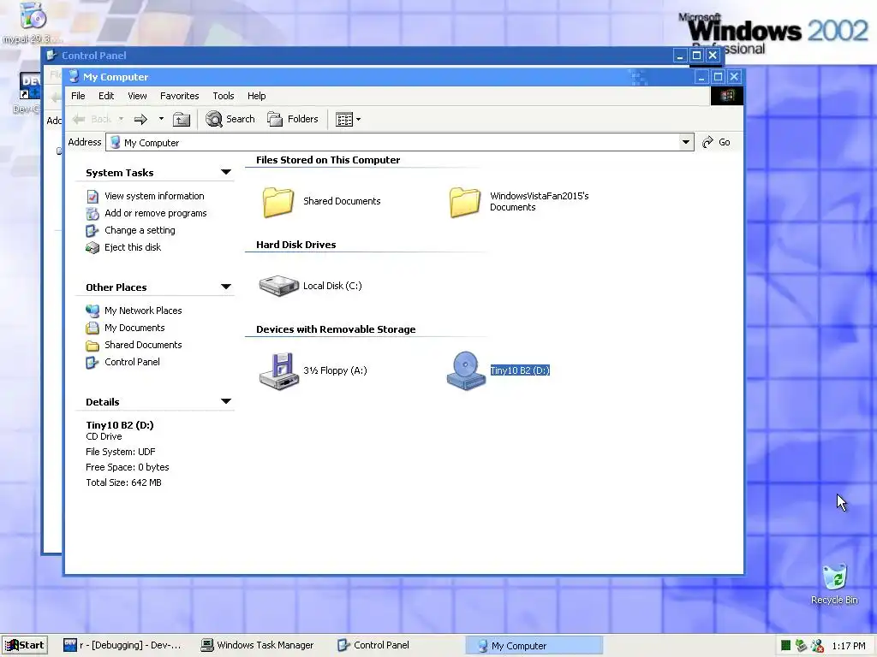The image size is (877, 657).
Task: Open Control Panel link in Other Places
Action: (x=132, y=362)
